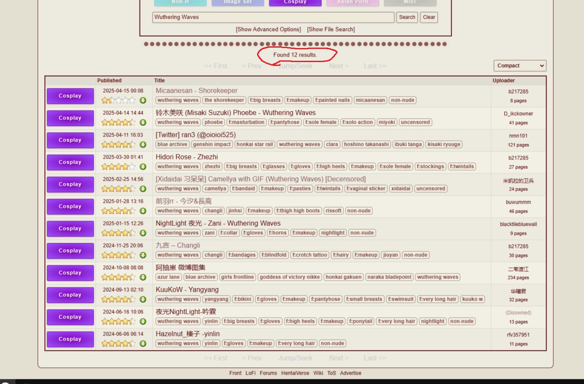
Task: Click the green arrow icon dated 2024-11-25 20:06
Action: (143, 255)
